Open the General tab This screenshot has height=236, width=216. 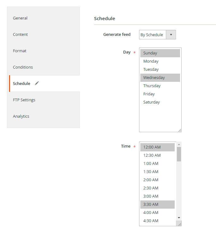[20, 18]
